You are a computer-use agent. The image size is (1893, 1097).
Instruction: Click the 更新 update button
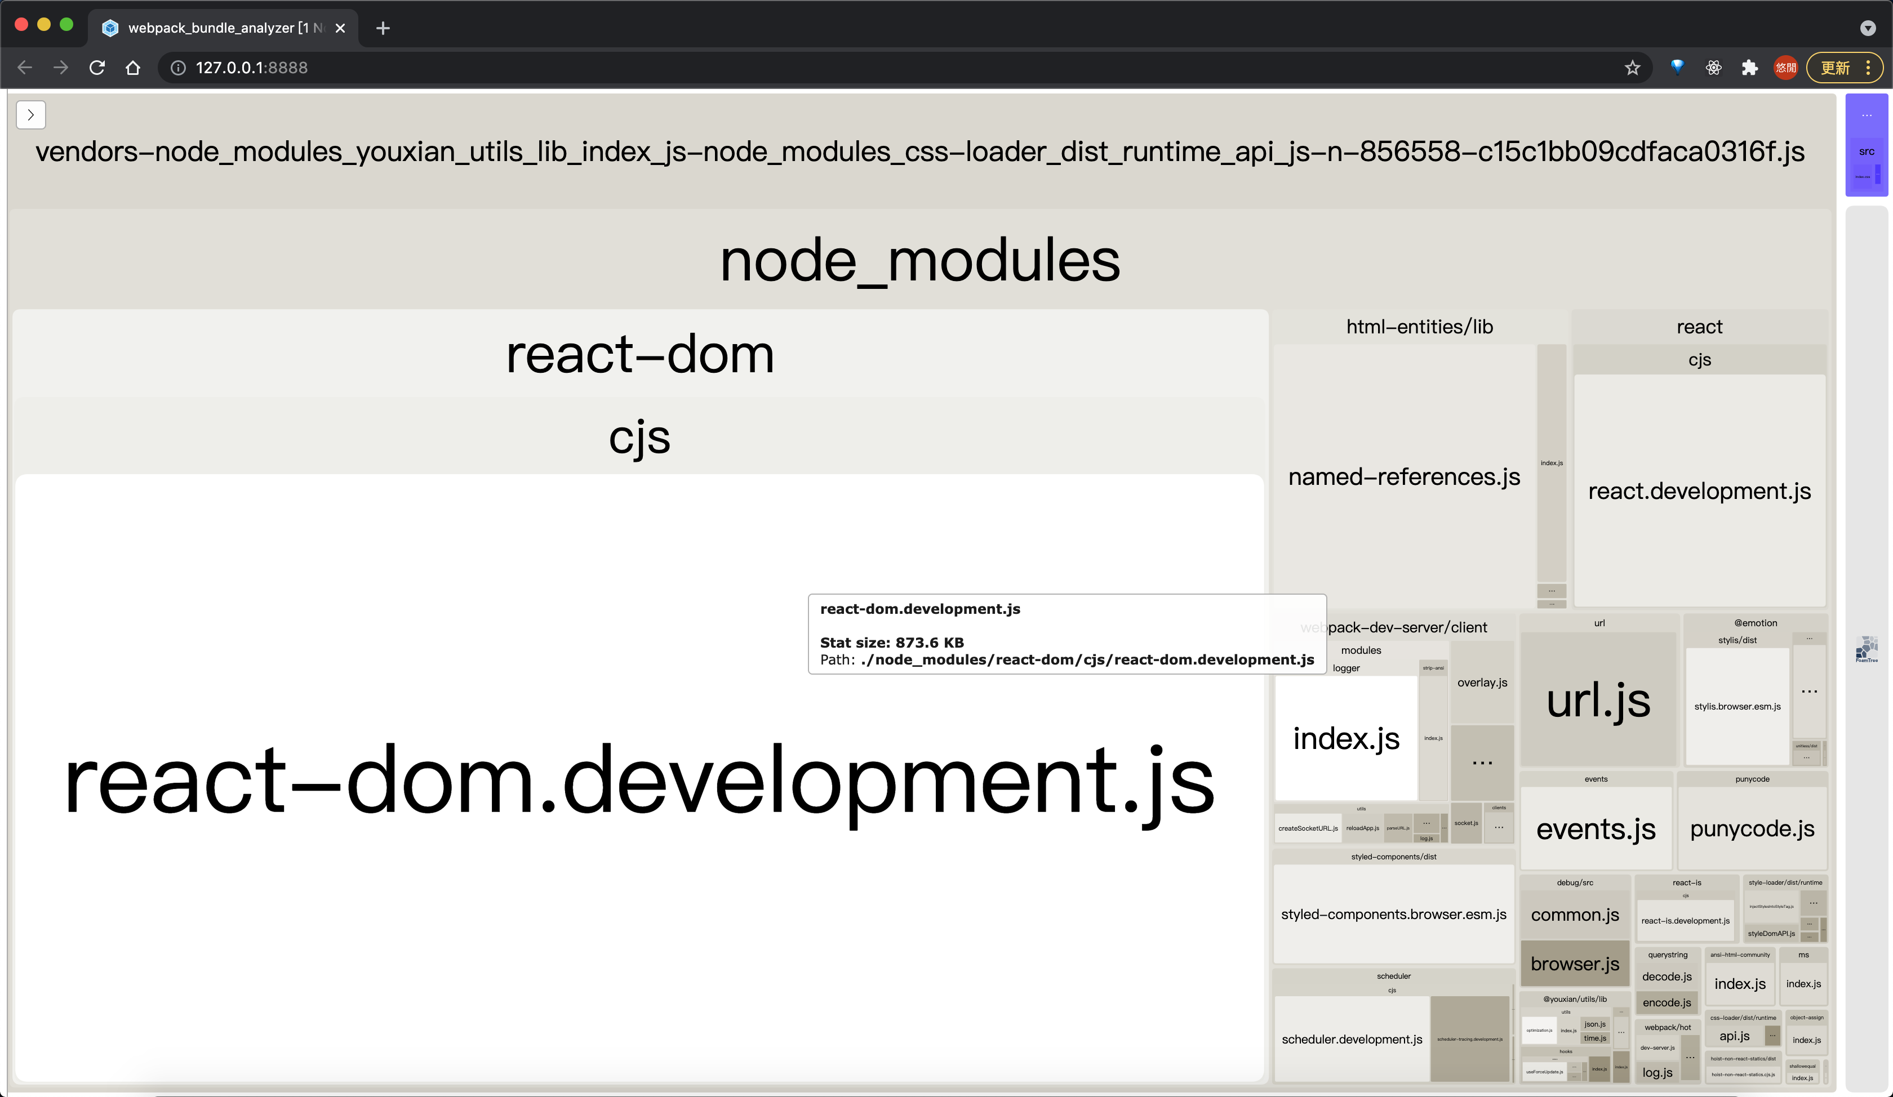point(1835,68)
